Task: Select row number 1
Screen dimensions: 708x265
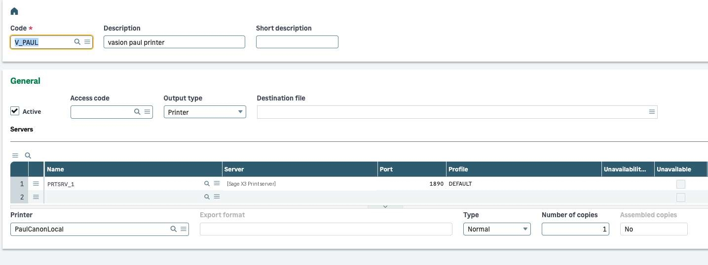Action: (20, 184)
